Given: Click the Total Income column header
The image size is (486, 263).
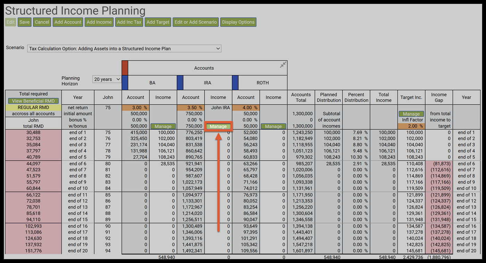Looking at the screenshot, I should 384,97.
